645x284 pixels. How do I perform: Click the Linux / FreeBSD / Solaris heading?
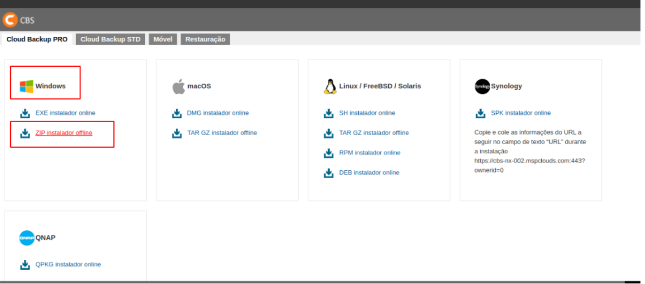(380, 86)
